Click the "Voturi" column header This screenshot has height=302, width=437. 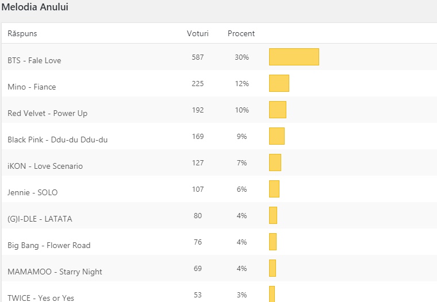(198, 34)
